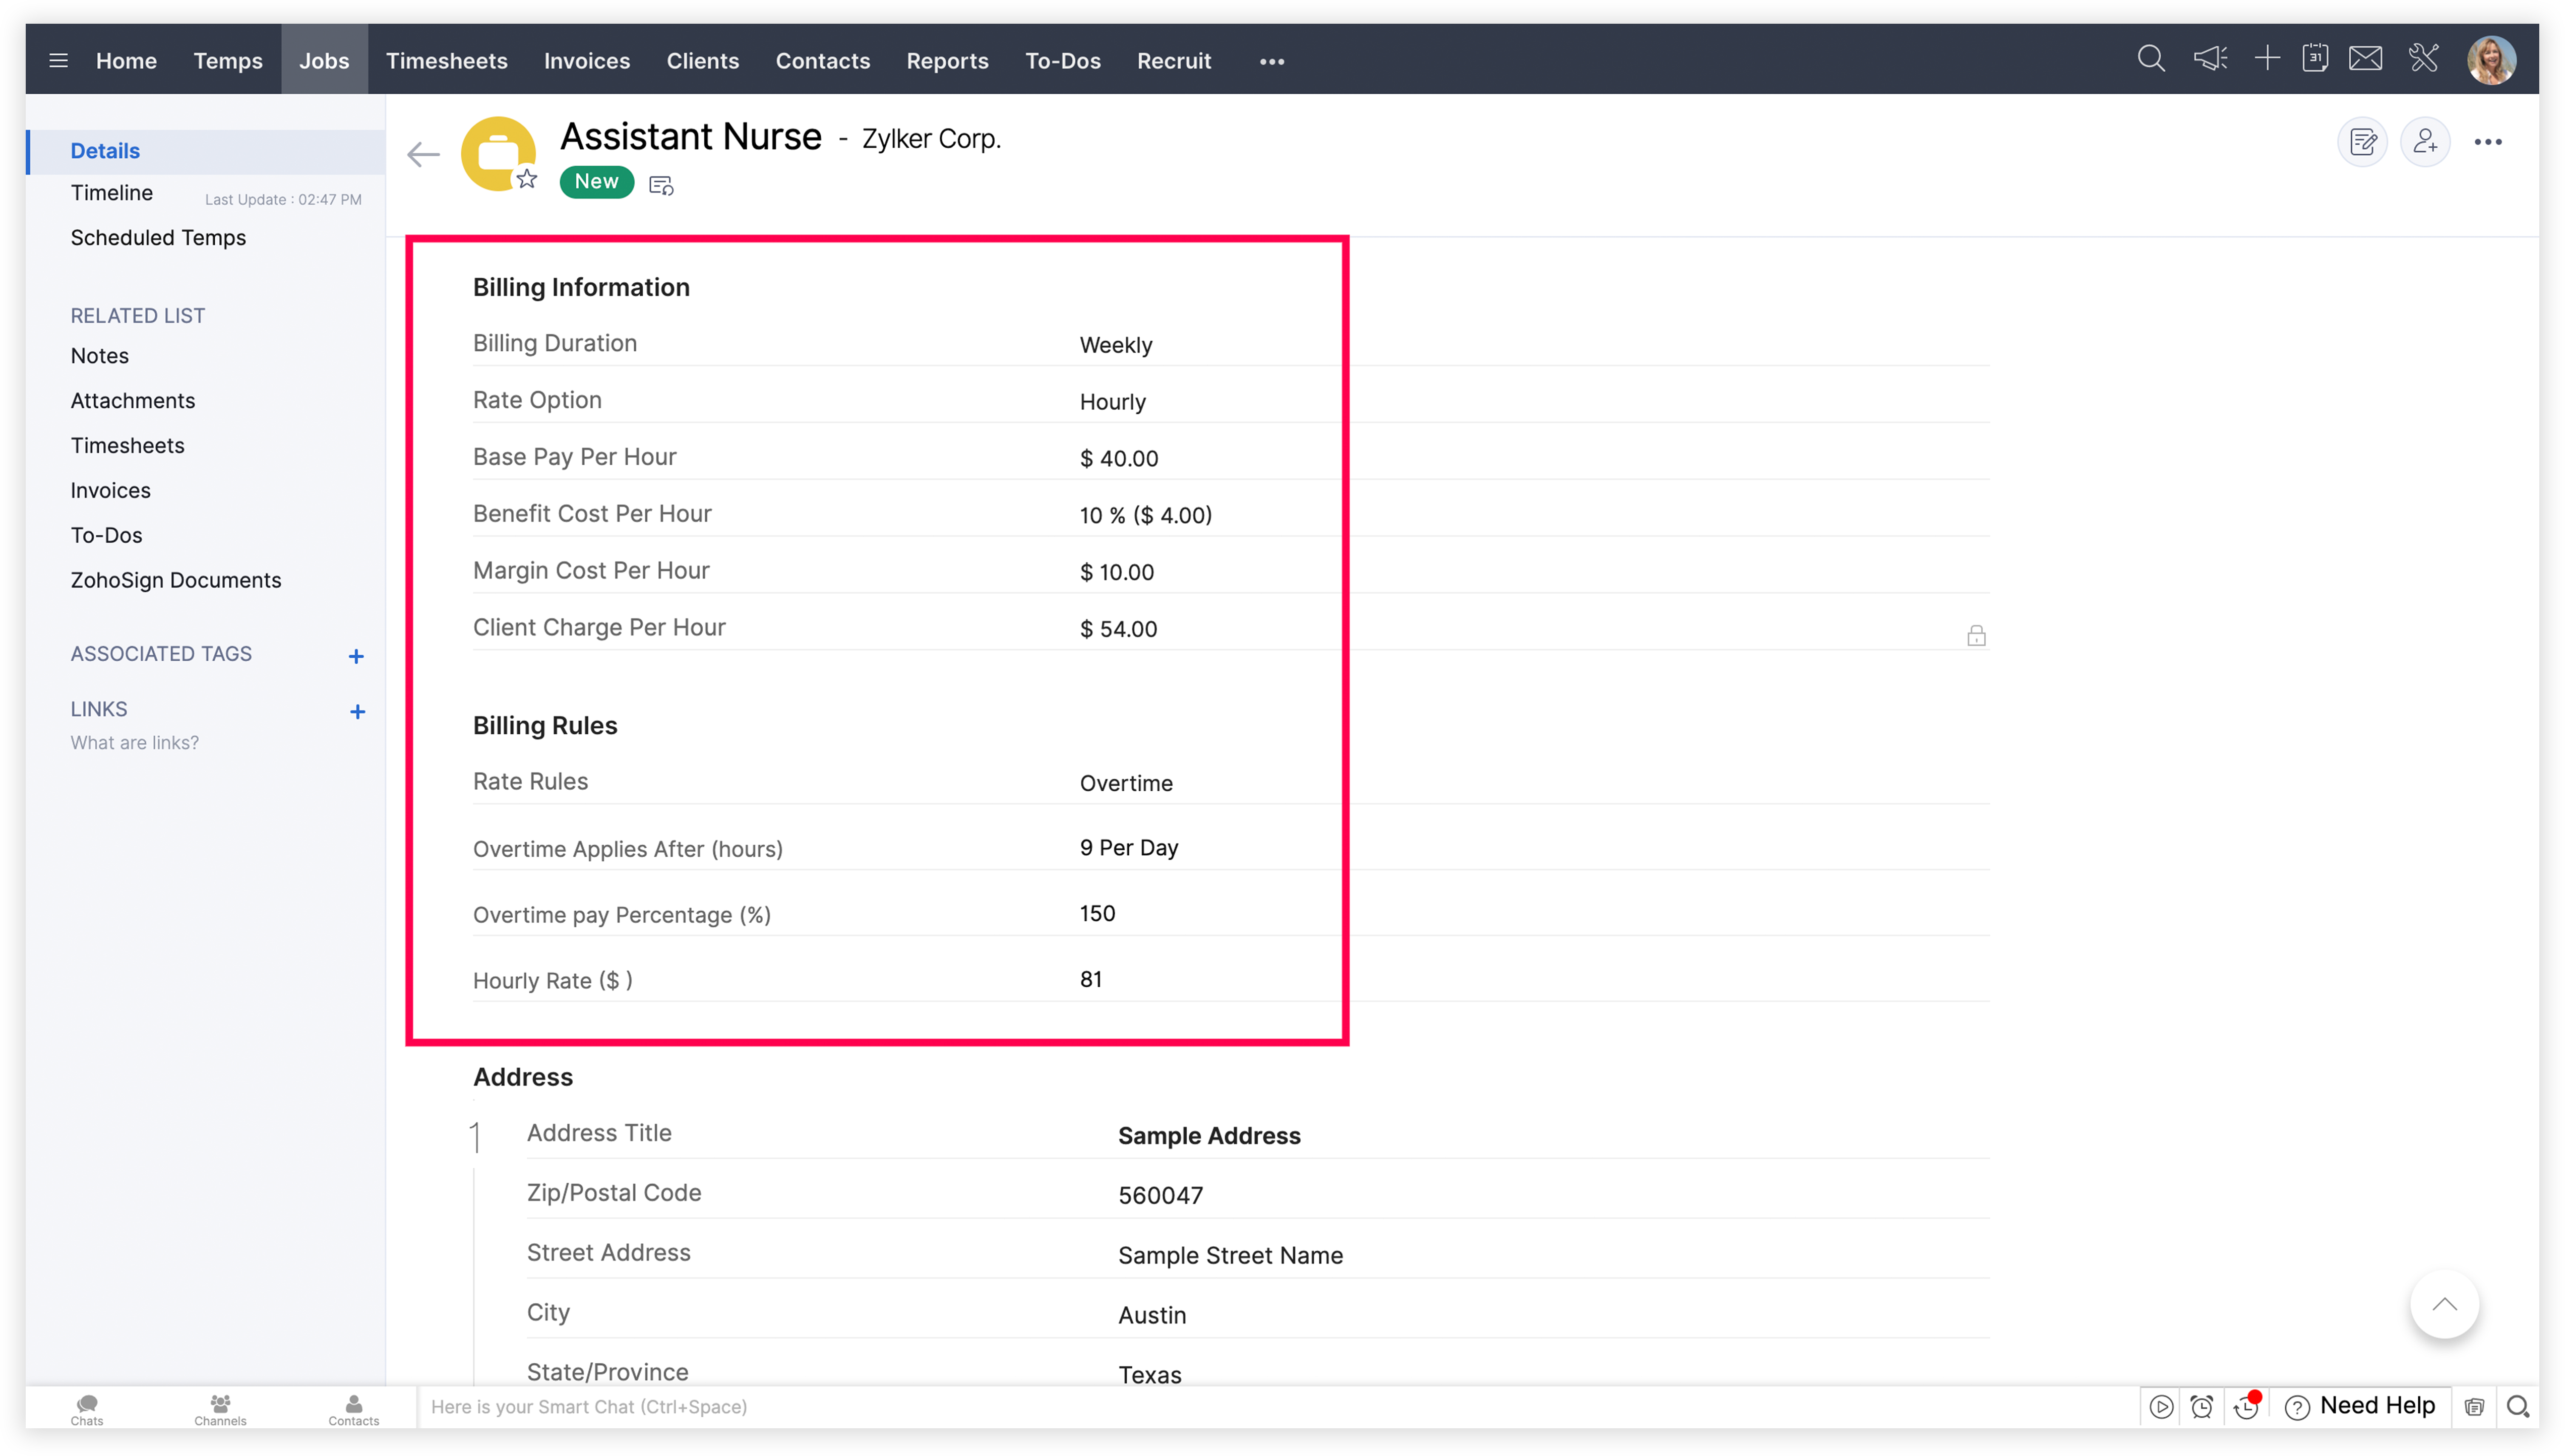This screenshot has width=2565, height=1456.
Task: Toggle follow icon beside the New badge
Action: pyautogui.click(x=660, y=184)
